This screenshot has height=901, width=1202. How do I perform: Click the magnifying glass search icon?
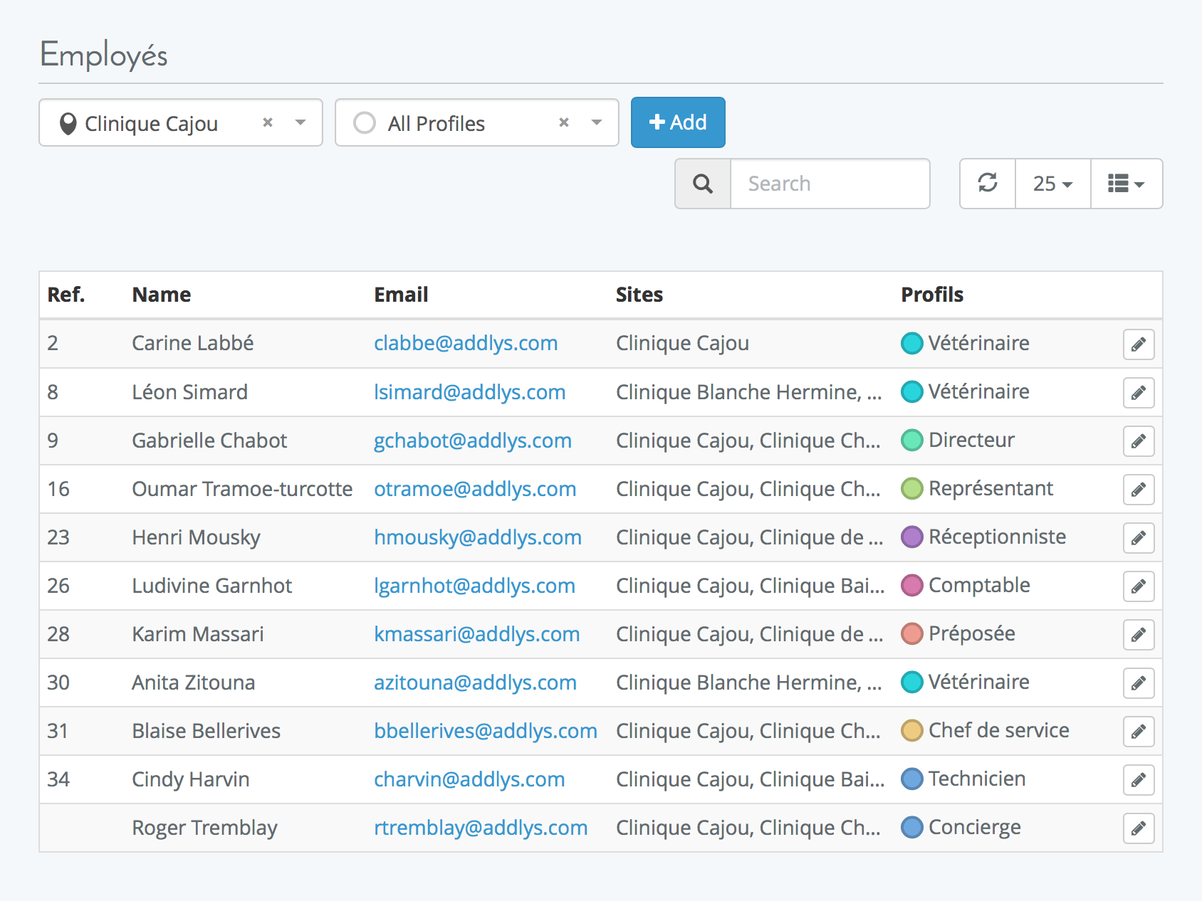tap(703, 184)
